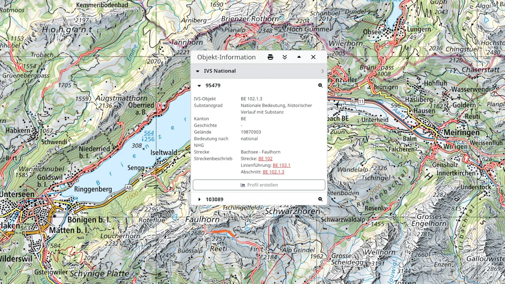Click the highlighted orange route near Faulhorn
Screen dimensions: 505x284
[x=223, y=233]
